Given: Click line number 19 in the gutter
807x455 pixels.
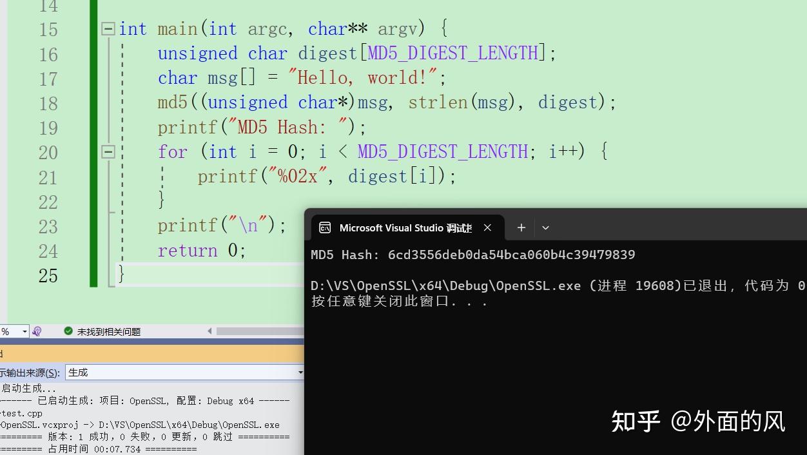Looking at the screenshot, I should tap(48, 128).
